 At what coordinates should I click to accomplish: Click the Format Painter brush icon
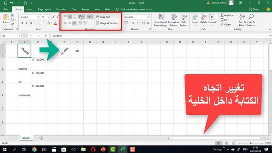(x=12, y=24)
